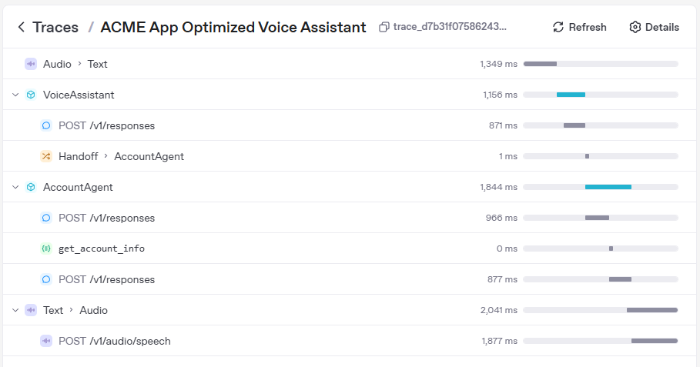Image resolution: width=700 pixels, height=367 pixels.
Task: Click the POST /v1/responses icon at 877 ms
Action: coord(46,279)
